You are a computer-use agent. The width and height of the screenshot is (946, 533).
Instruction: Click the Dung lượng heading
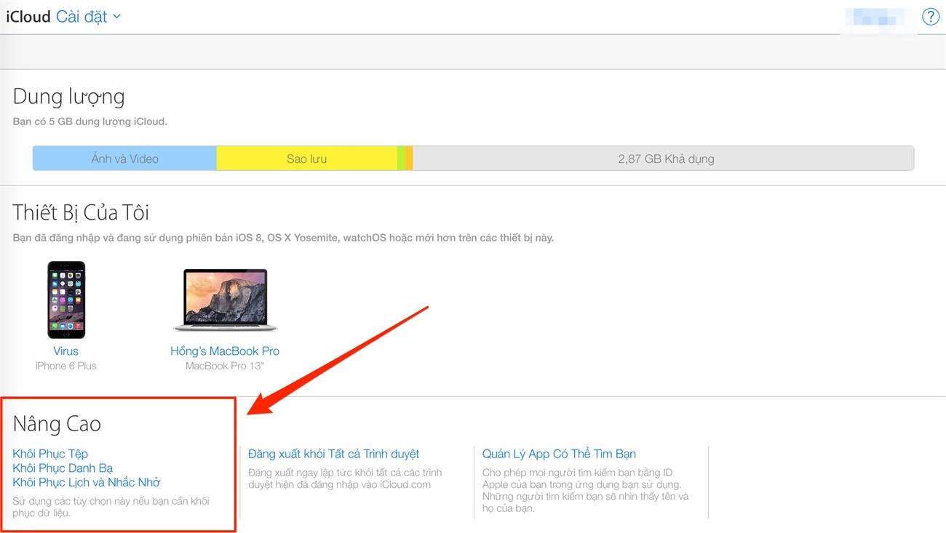coord(69,97)
